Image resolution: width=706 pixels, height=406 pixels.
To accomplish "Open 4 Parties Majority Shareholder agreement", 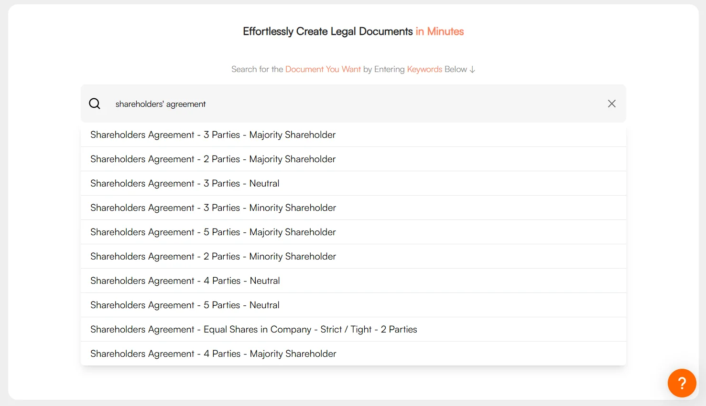I will [213, 354].
